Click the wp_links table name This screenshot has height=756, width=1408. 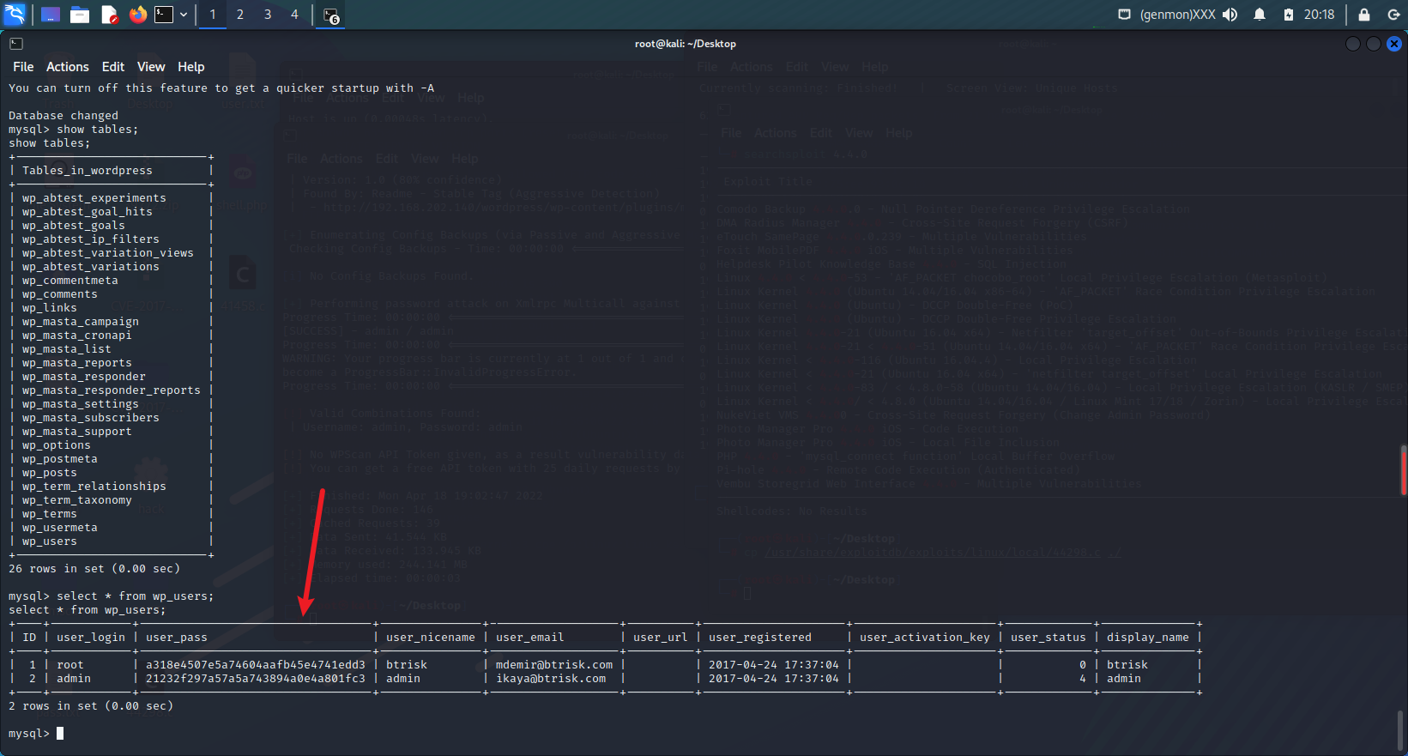pyautogui.click(x=50, y=308)
